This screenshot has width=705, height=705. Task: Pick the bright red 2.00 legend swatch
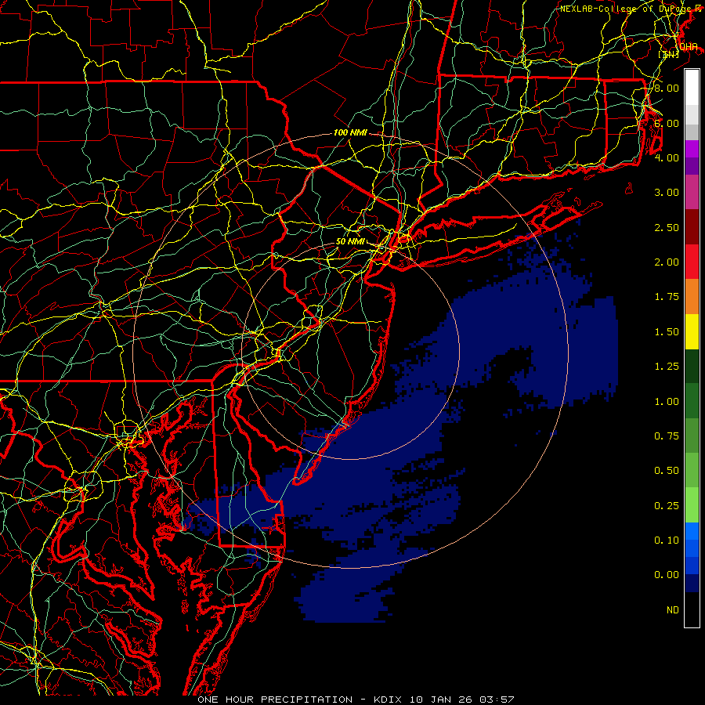point(692,262)
